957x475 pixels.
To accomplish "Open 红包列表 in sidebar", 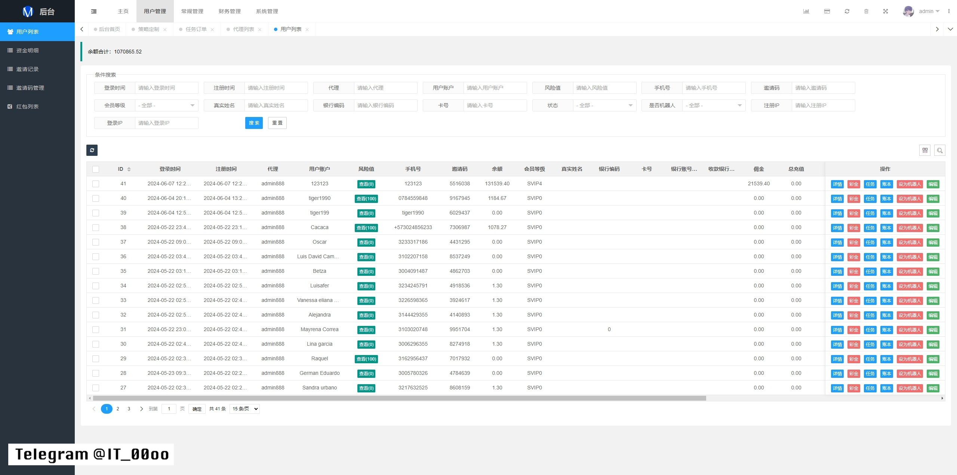I will tap(37, 107).
